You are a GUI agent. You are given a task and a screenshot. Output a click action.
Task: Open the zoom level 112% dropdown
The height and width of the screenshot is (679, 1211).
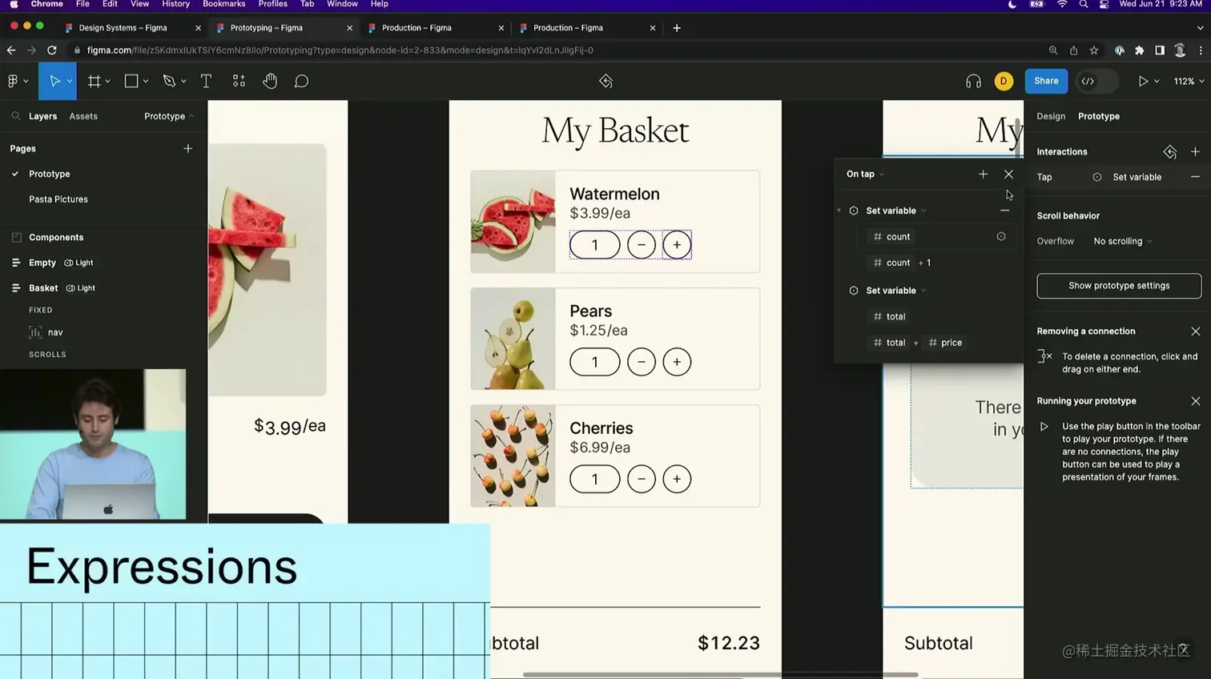[x=1189, y=81]
